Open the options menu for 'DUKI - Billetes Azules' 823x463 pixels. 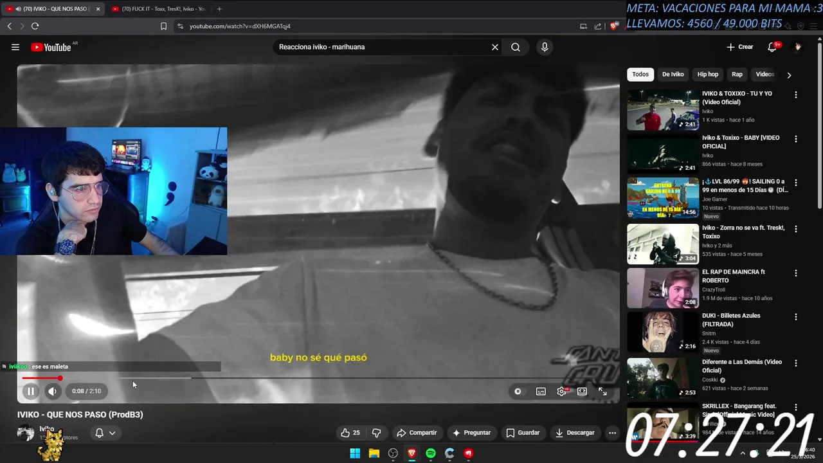tap(796, 317)
